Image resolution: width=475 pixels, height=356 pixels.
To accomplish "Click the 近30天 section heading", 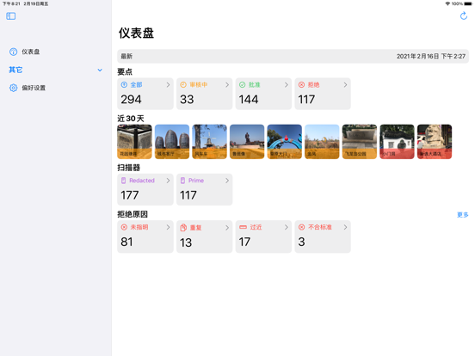I will pos(131,119).
